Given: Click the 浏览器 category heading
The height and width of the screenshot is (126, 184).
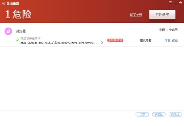Looking at the screenshot, I should [21, 31].
